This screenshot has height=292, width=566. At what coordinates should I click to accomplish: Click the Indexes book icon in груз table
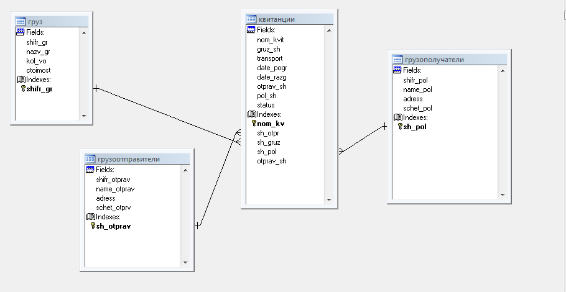point(21,80)
